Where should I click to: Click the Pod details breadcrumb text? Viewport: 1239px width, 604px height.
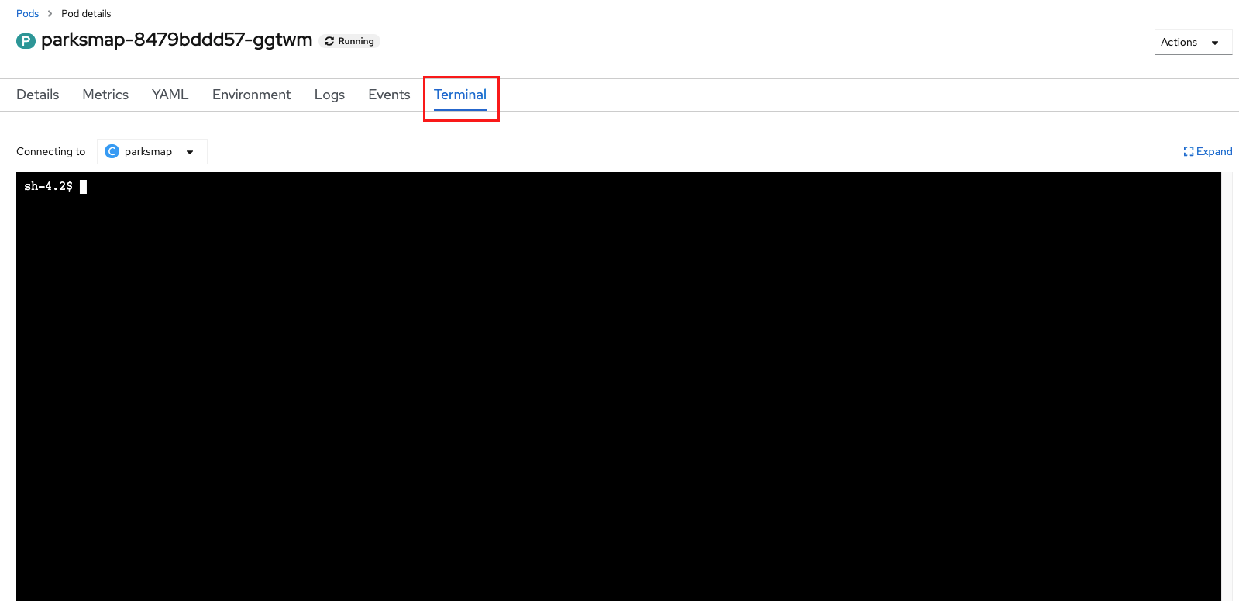[x=86, y=14]
